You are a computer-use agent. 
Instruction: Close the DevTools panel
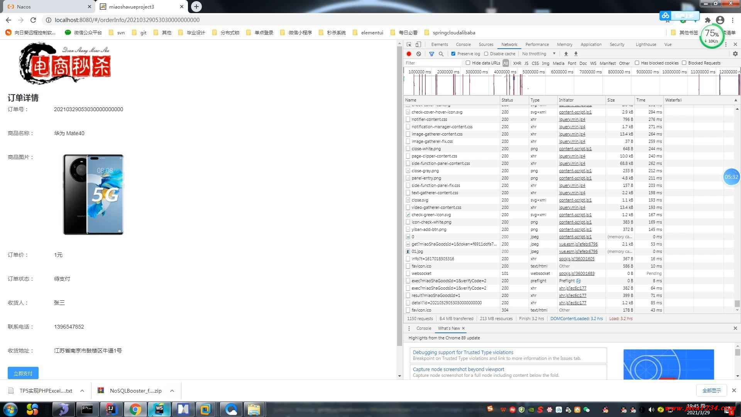click(x=735, y=44)
